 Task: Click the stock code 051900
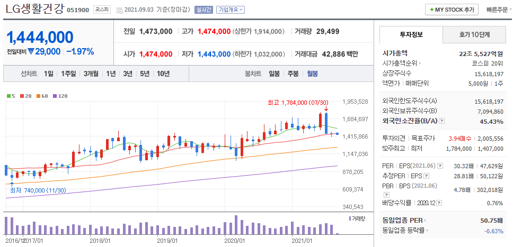pyautogui.click(x=78, y=10)
